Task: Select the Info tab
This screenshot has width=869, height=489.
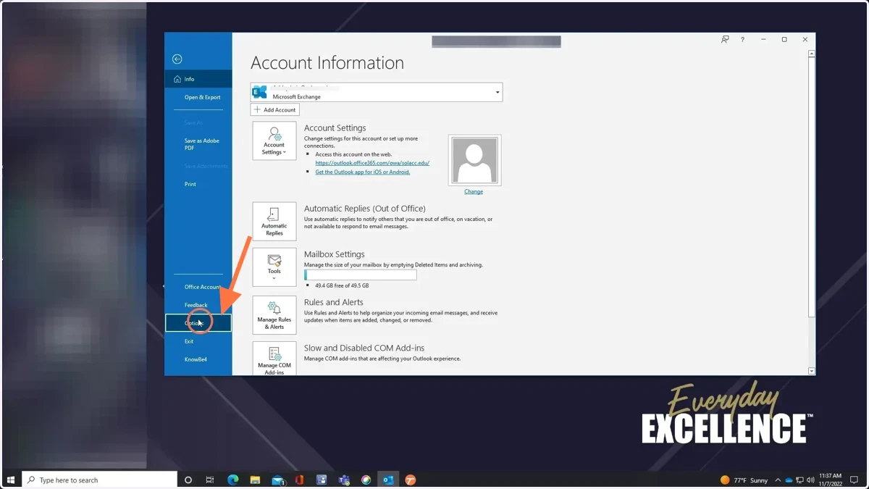Action: point(198,79)
